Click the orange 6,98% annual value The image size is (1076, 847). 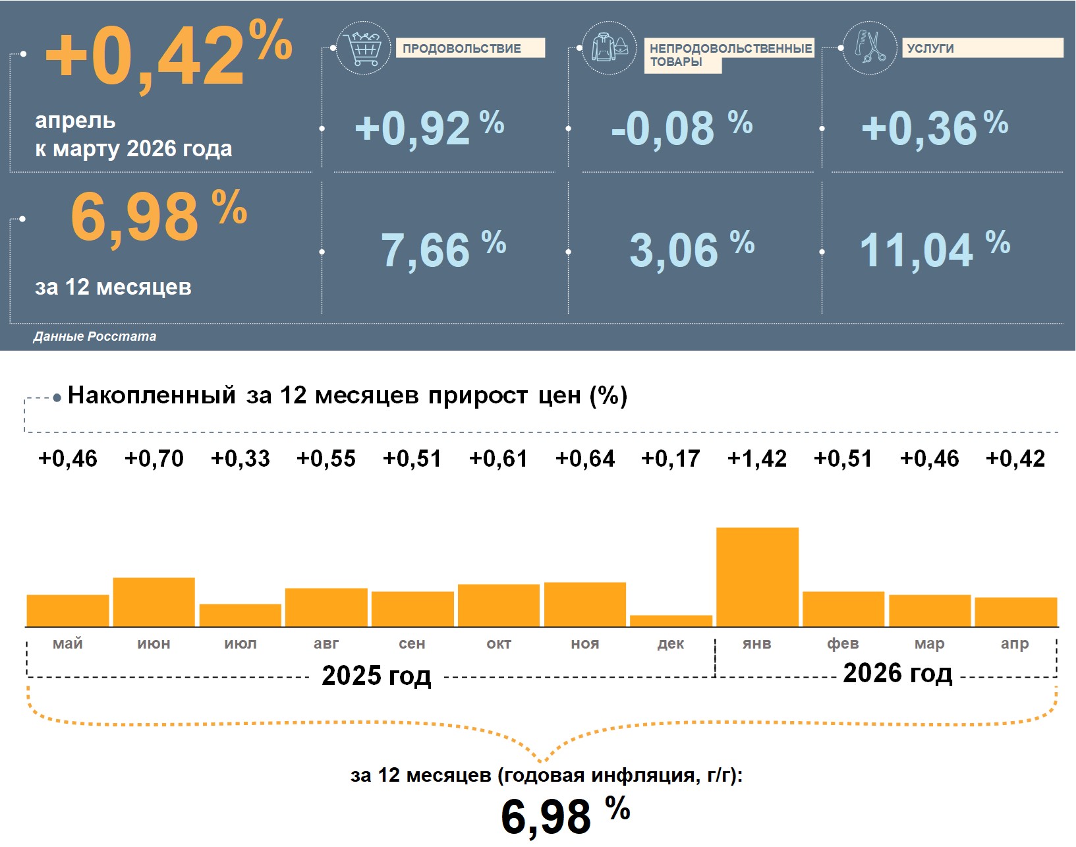tap(159, 216)
